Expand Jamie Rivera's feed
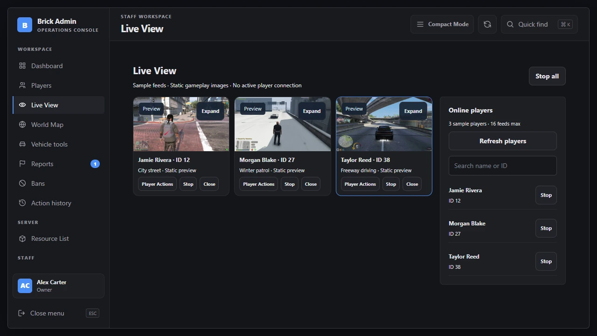The height and width of the screenshot is (336, 597). [x=210, y=111]
